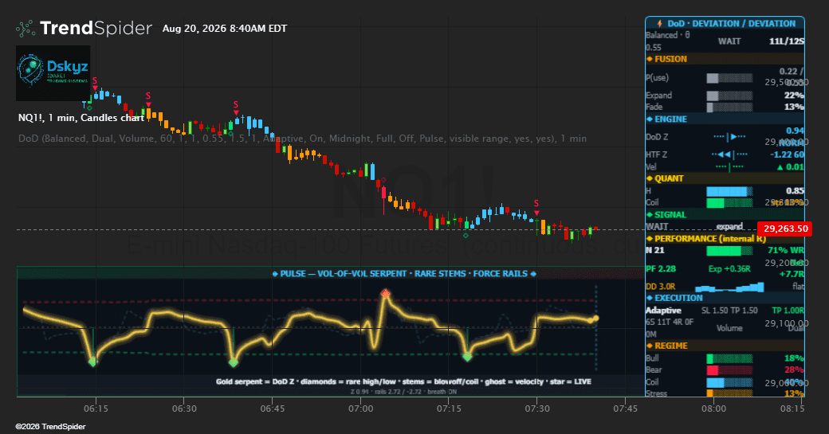The image size is (829, 434).
Task: Click the ENGINE section diamond icon
Action: [650, 119]
